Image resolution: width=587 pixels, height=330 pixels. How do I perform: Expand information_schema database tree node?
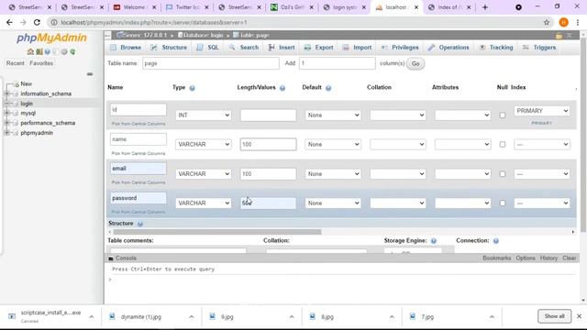point(6,93)
